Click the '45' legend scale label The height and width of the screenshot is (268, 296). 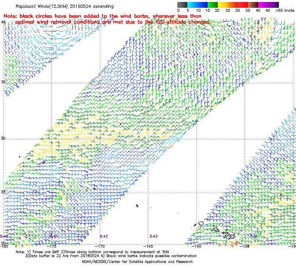click(268, 11)
